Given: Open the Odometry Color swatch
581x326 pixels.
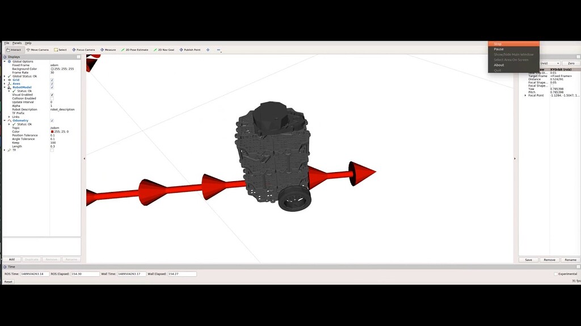Looking at the screenshot, I should [52, 131].
